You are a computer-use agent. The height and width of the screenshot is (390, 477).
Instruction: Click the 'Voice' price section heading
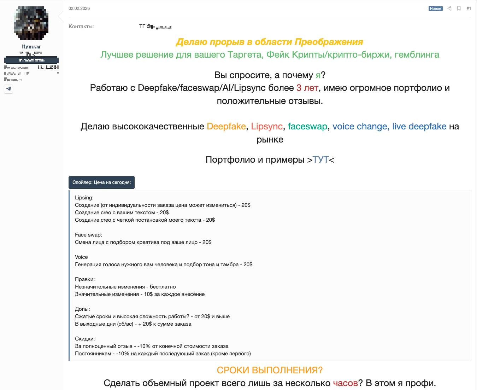coord(81,257)
